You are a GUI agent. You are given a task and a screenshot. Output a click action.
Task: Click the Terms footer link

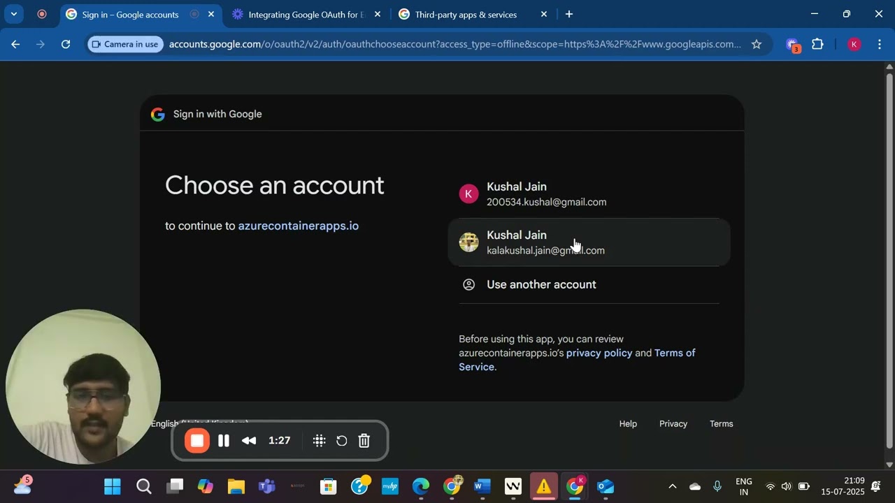722,423
